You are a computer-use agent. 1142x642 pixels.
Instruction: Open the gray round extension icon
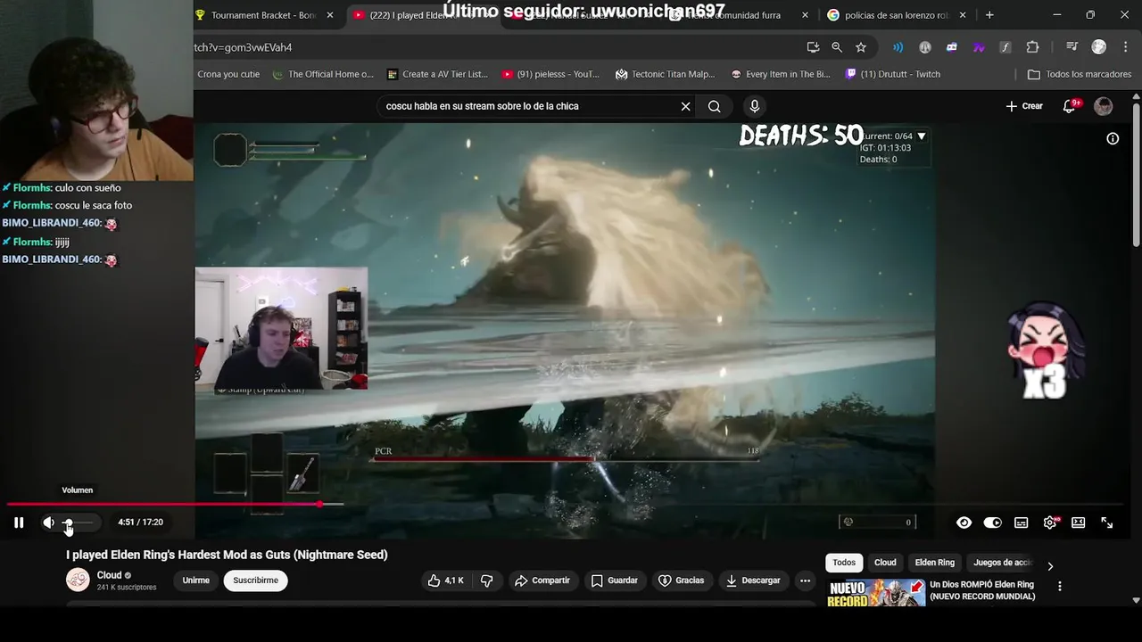pos(925,47)
